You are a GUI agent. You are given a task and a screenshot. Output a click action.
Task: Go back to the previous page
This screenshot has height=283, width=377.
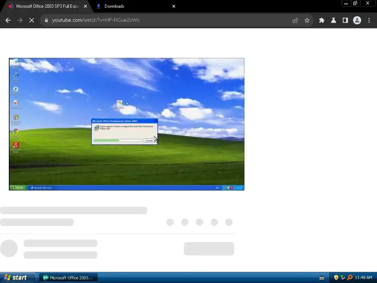8,21
